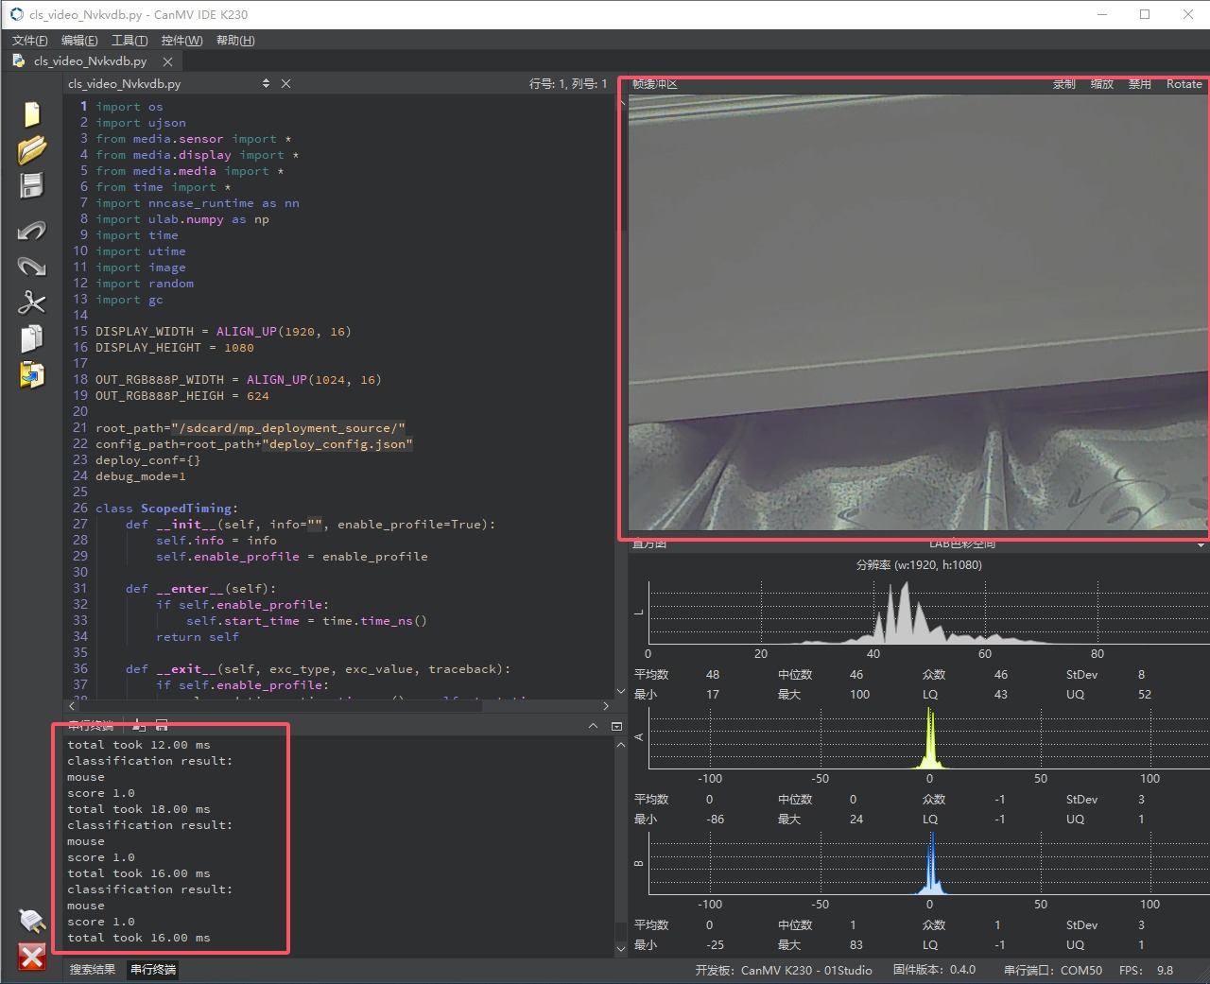Viewport: 1210px width, 984px height.
Task: Save the script using the floppy icon
Action: point(31,185)
